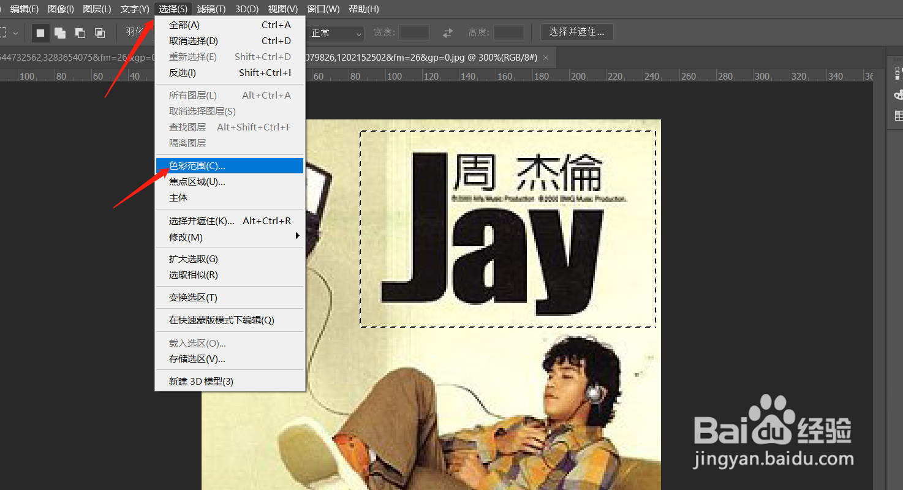Open the 帮助(H) menu
Image resolution: width=903 pixels, height=490 pixels.
[x=364, y=9]
